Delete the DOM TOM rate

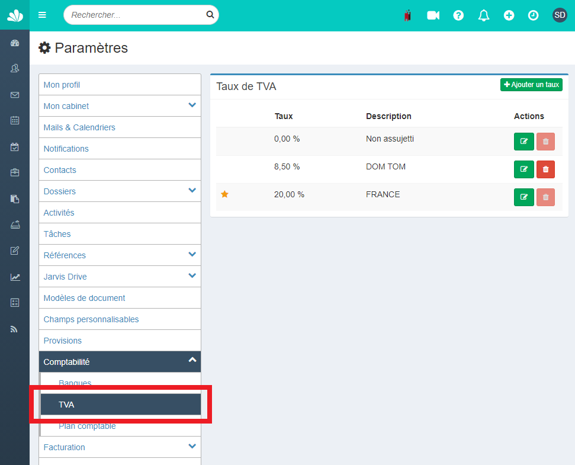coord(545,169)
